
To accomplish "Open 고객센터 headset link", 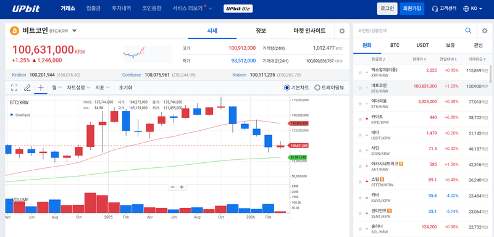I will click(x=444, y=9).
